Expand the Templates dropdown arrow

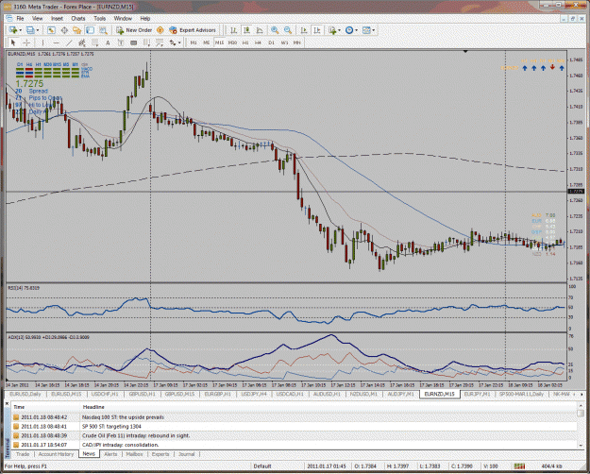tap(373, 30)
